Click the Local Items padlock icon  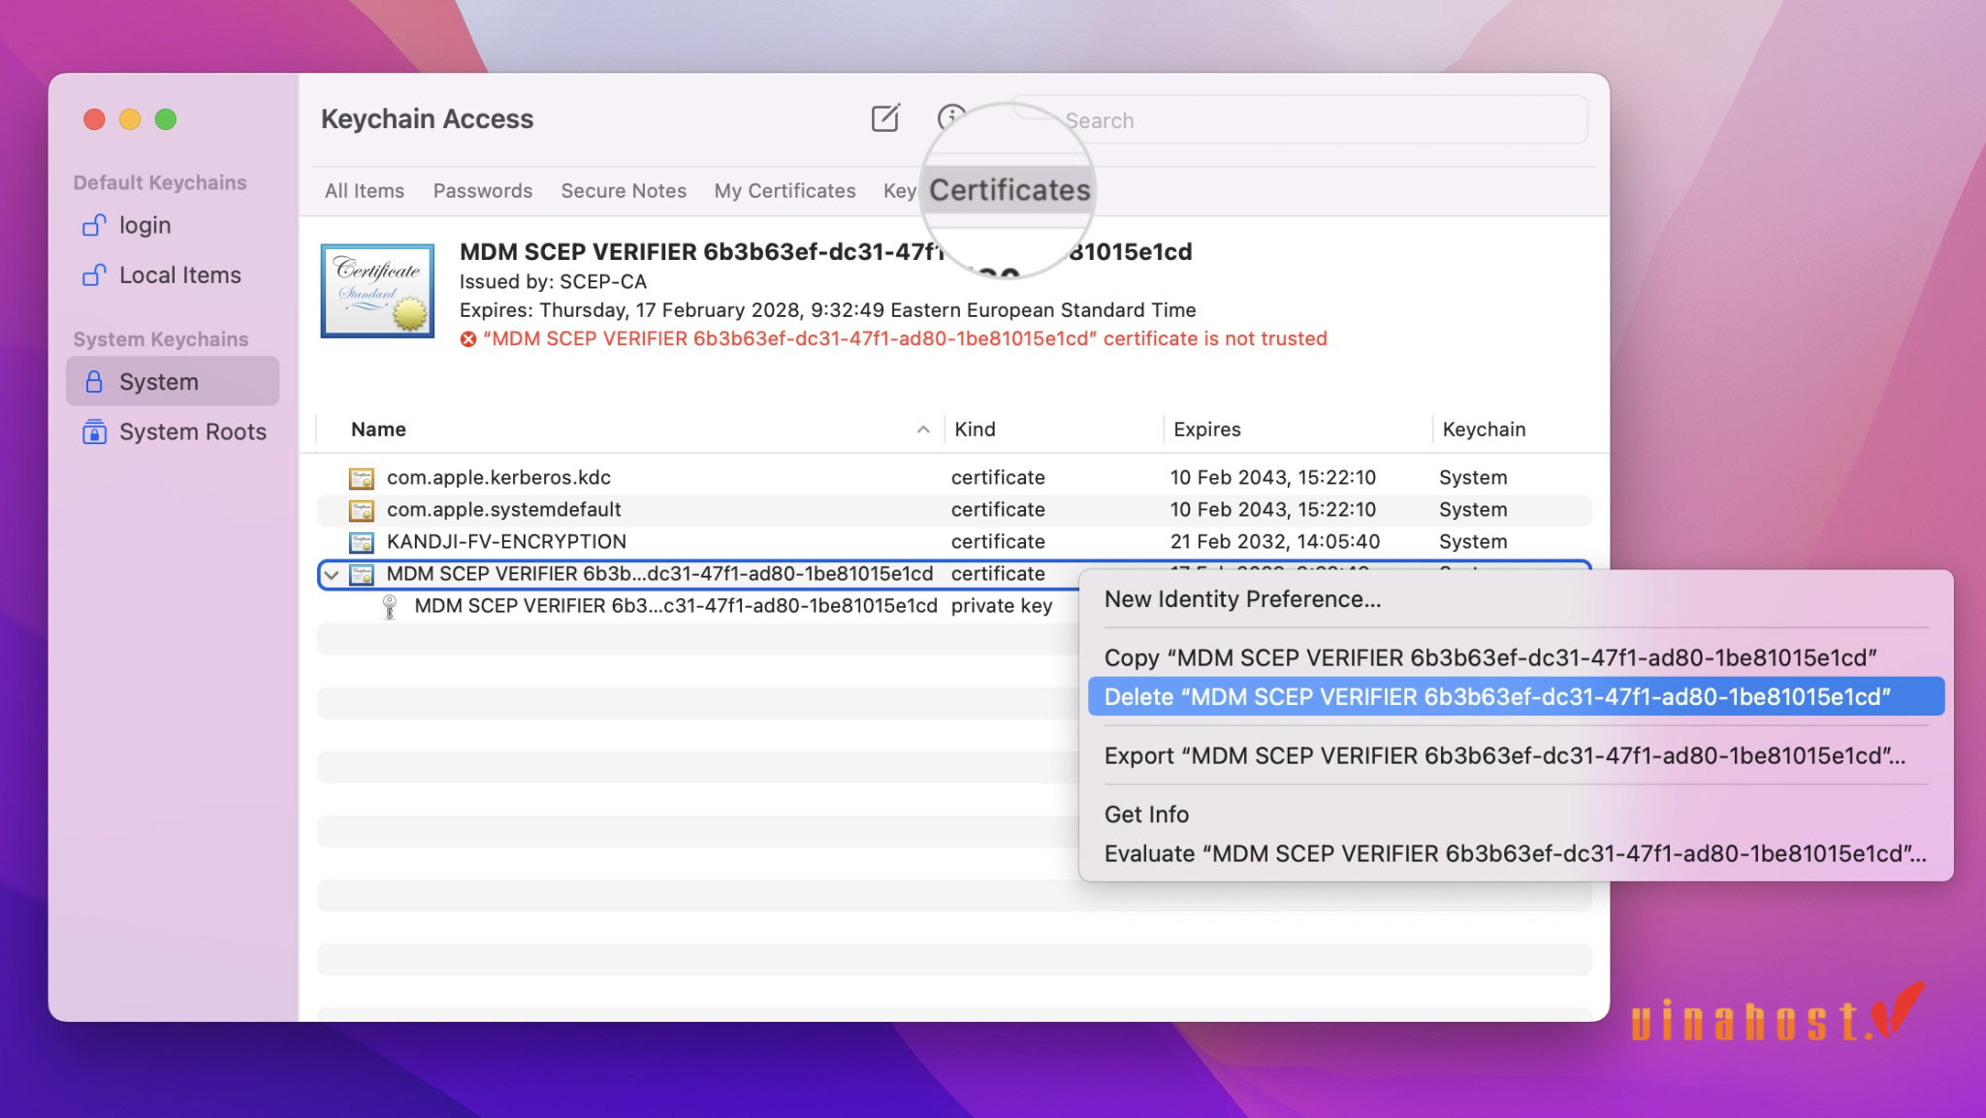(x=94, y=275)
